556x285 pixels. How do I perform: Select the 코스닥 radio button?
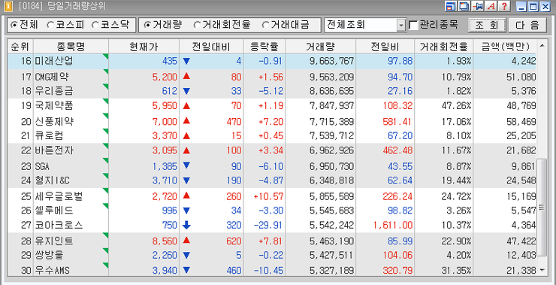(x=95, y=25)
